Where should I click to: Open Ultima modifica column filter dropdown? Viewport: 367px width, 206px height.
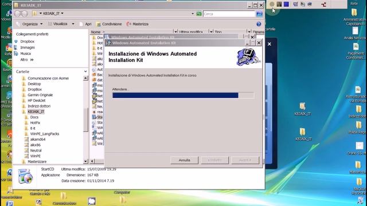tap(211, 32)
